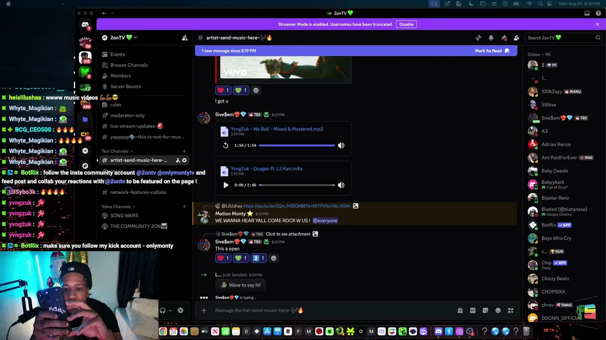Open Discord user settings gear
Screen dimensions: 606x340
[x=180, y=310]
